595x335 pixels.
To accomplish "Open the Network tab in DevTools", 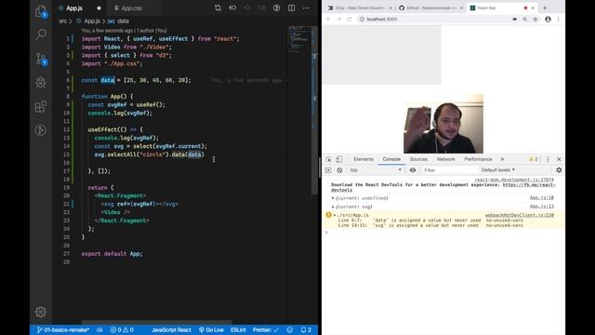I will 446,159.
